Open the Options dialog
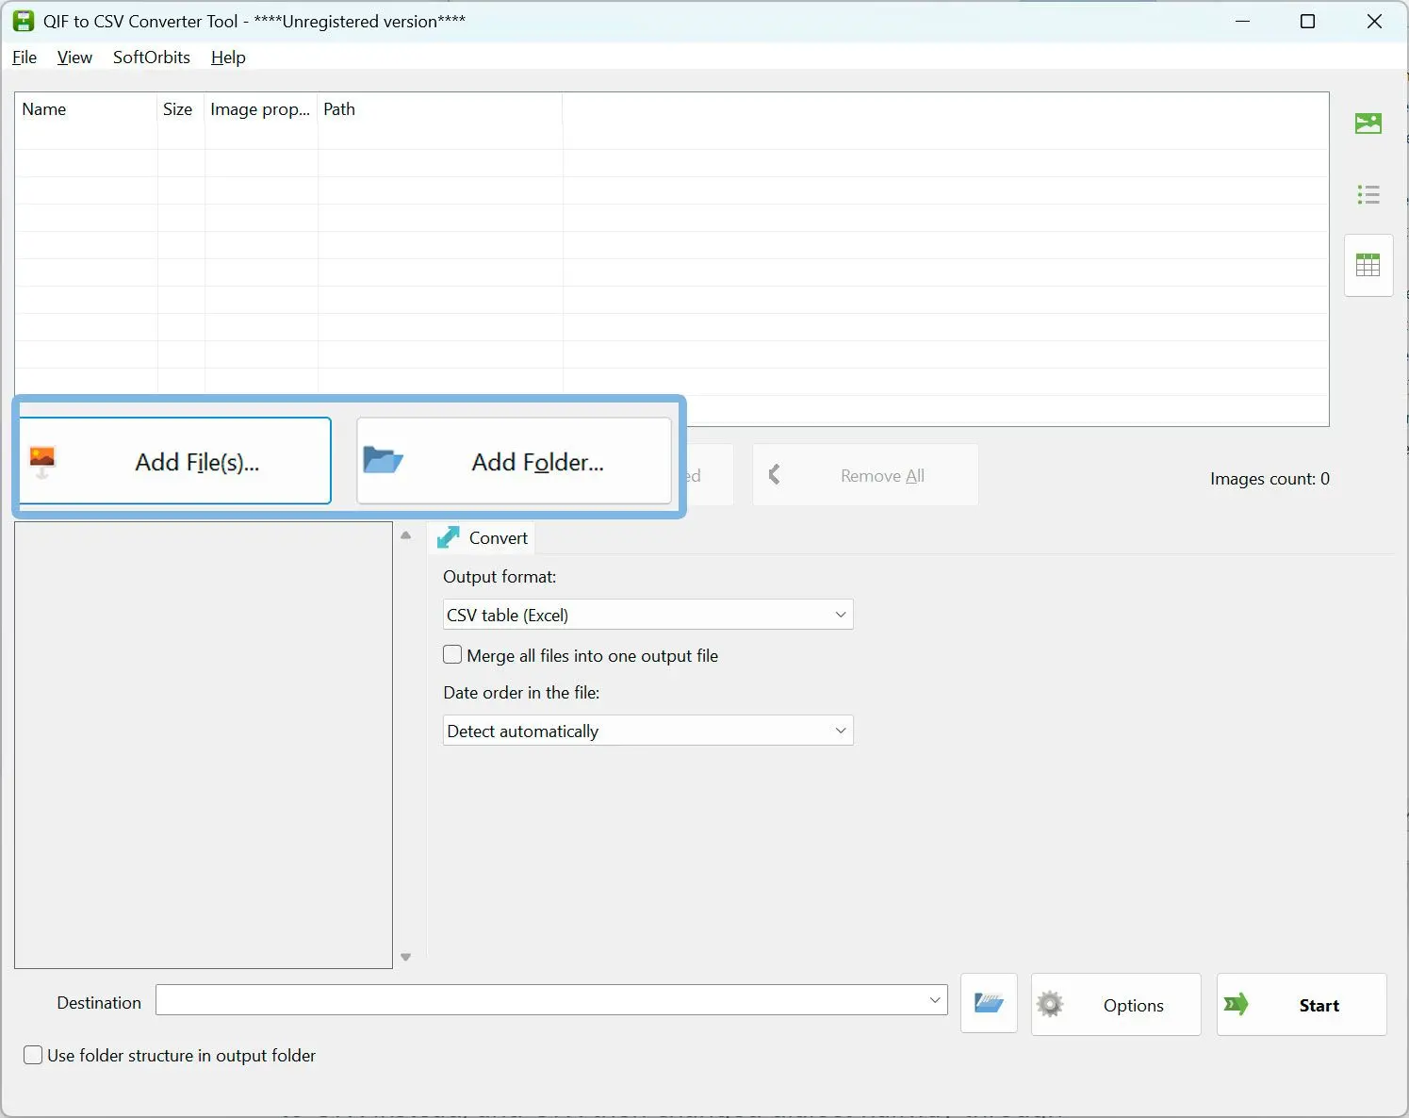 [1116, 1005]
